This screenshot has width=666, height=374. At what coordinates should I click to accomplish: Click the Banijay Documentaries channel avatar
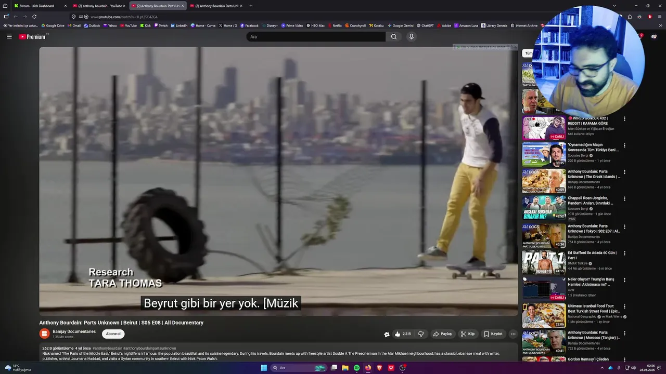(x=44, y=333)
